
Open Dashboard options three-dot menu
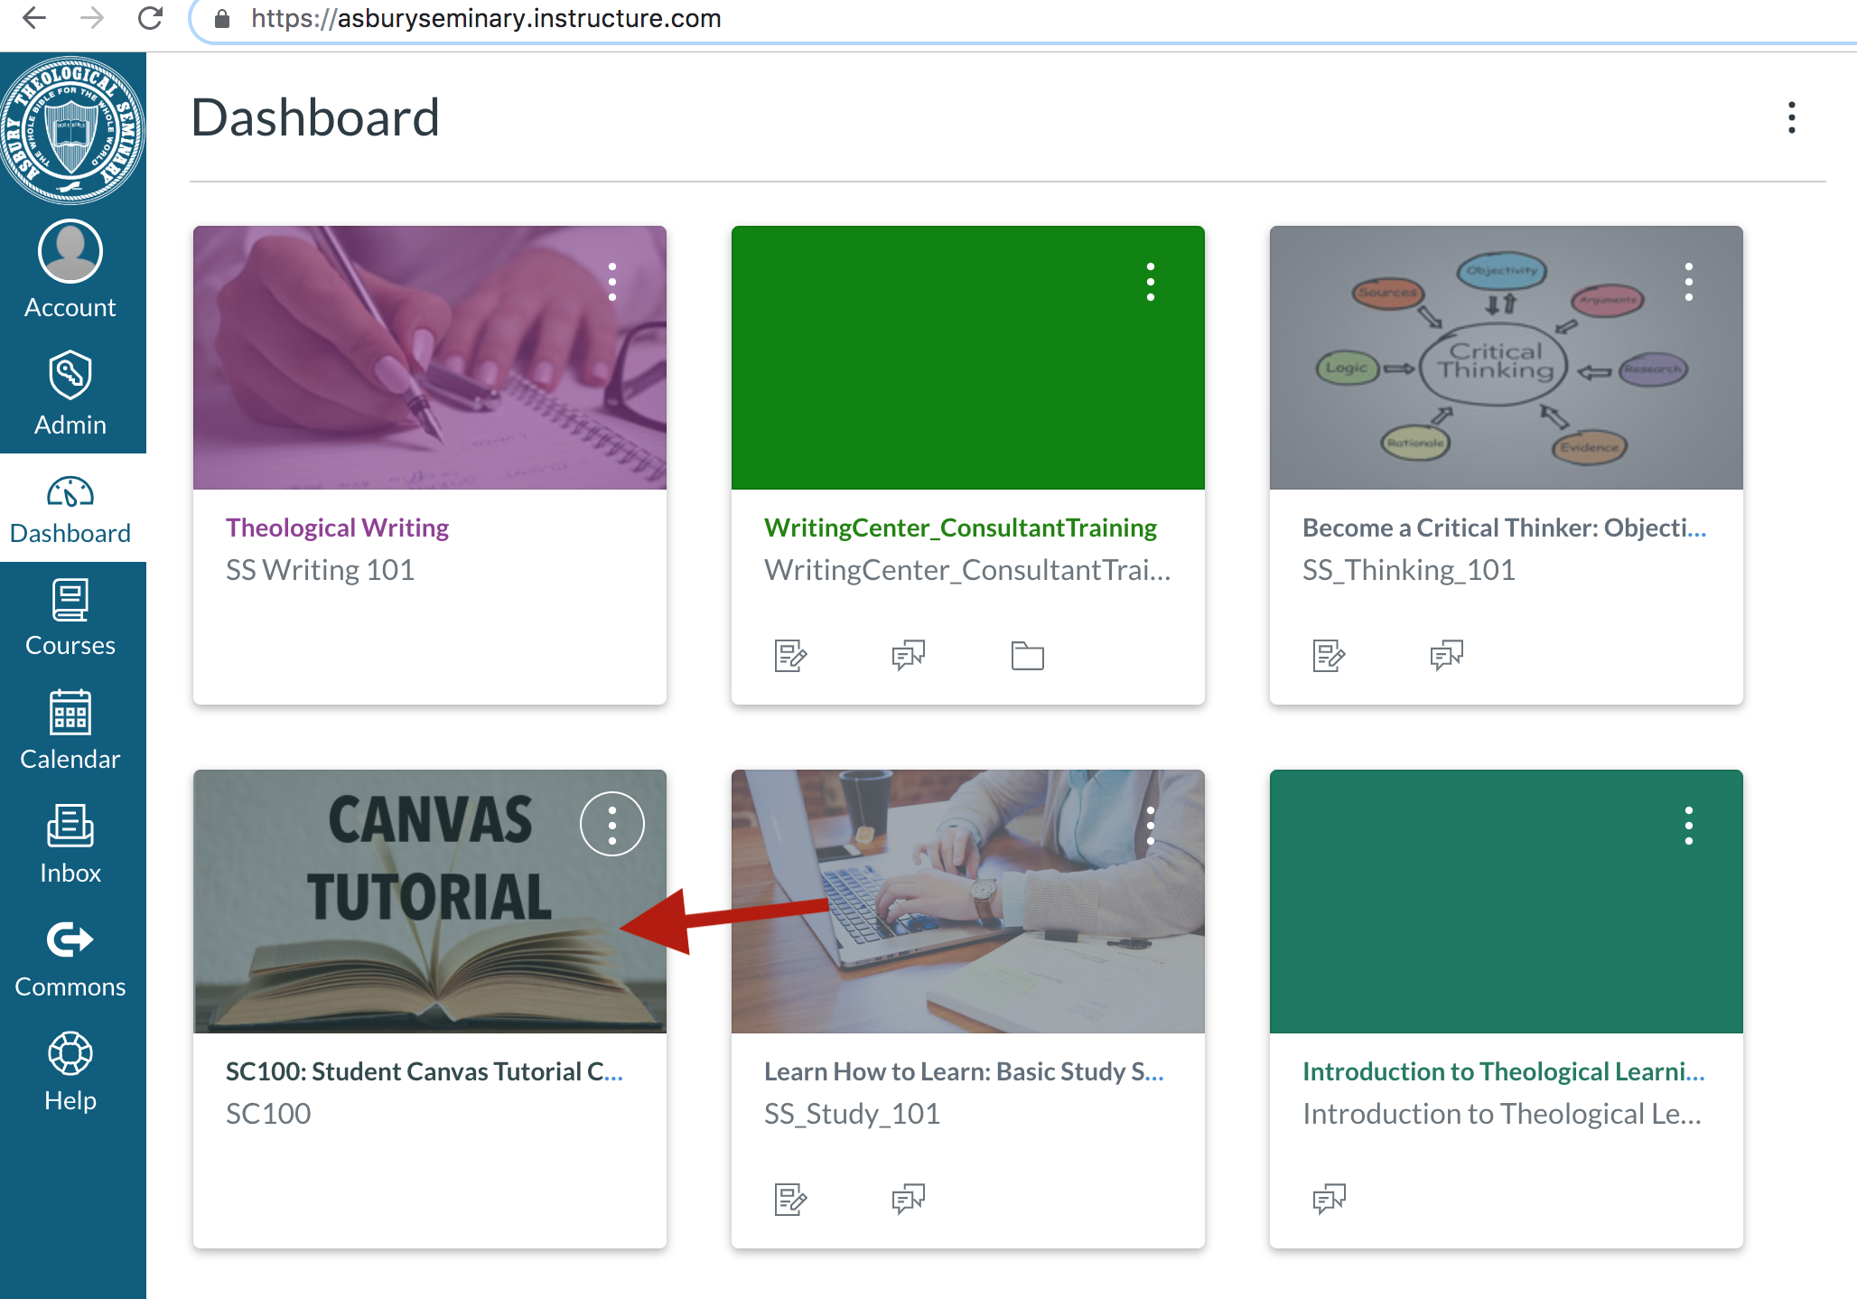click(x=1792, y=117)
